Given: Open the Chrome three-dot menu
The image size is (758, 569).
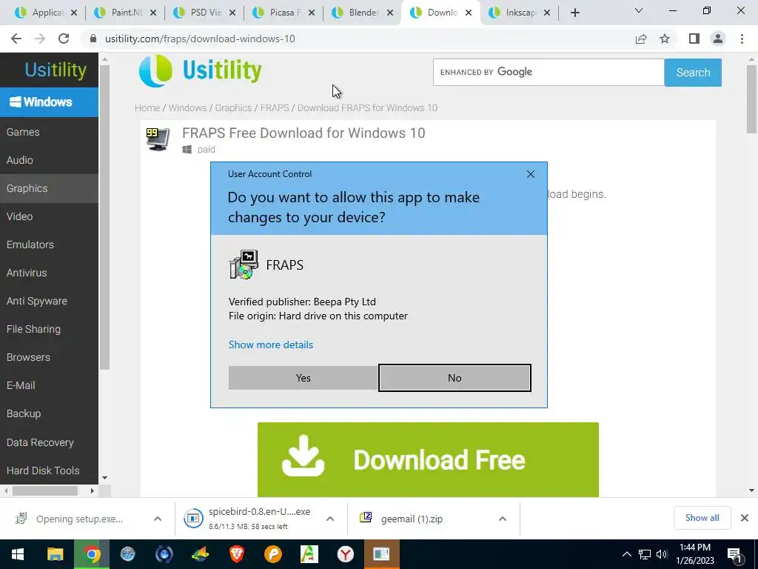Looking at the screenshot, I should pos(742,39).
